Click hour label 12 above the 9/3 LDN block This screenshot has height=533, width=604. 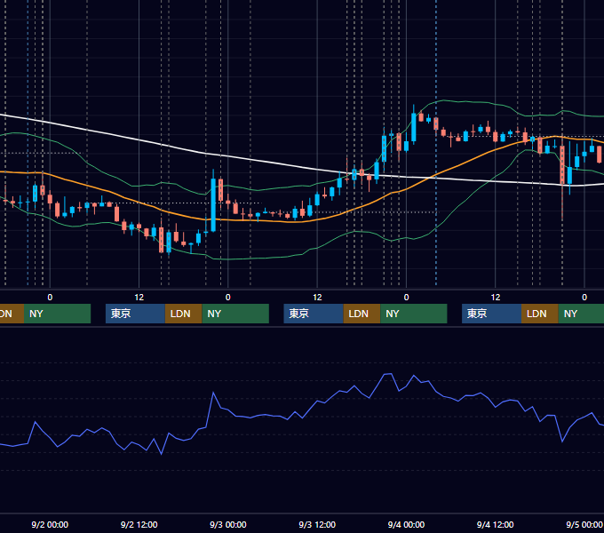point(317,298)
